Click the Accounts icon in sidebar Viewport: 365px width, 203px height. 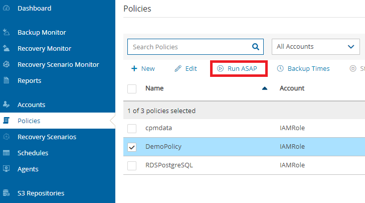(7, 105)
